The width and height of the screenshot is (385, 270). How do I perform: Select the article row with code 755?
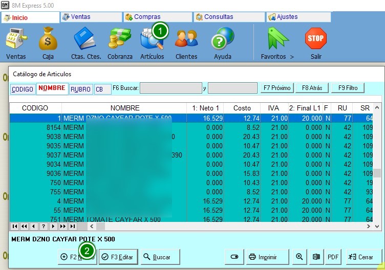click(x=191, y=192)
